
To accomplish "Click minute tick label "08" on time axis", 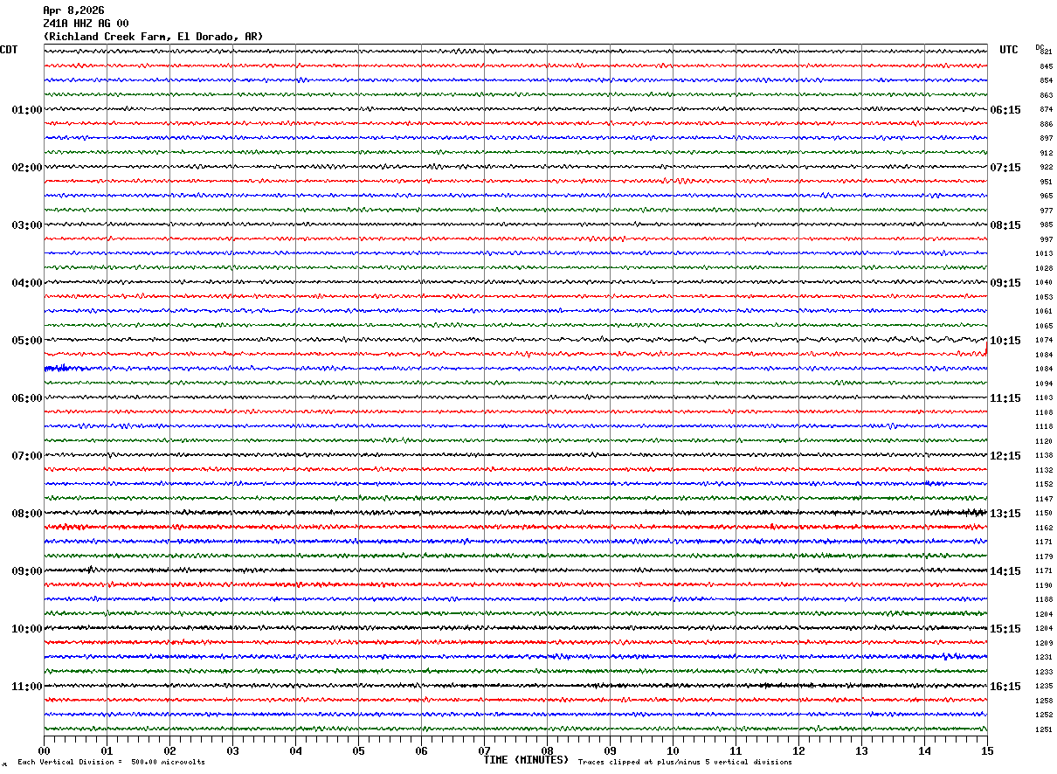I will (547, 750).
